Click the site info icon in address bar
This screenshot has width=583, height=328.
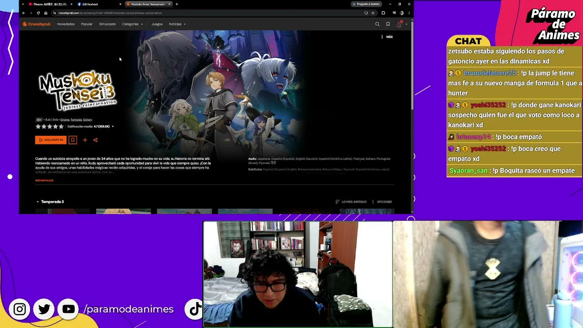[x=54, y=13]
